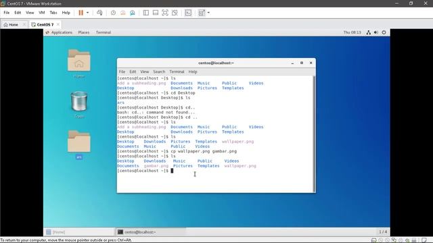Screen dimensions: 433x243
Task: Open terminal View menu
Action: click(144, 72)
